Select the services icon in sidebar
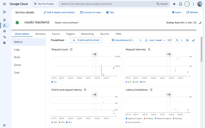 click(x=4, y=25)
